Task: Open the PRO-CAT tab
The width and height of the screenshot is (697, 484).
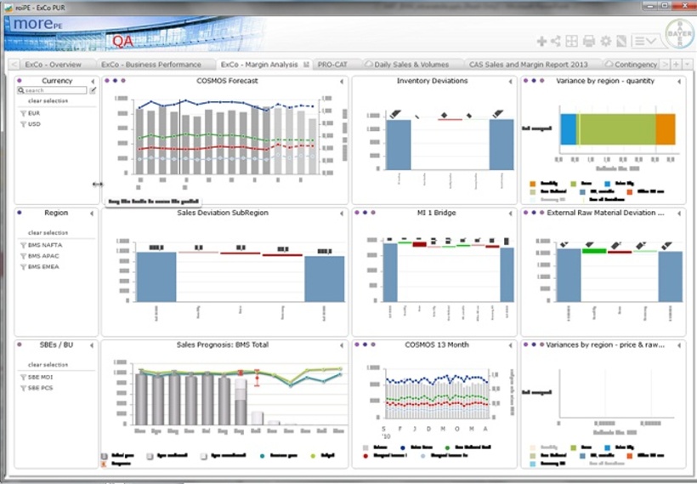Action: tap(332, 65)
